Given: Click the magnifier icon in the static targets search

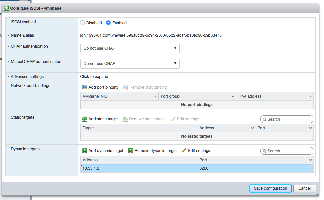Looking at the screenshot, I should [x=264, y=119].
